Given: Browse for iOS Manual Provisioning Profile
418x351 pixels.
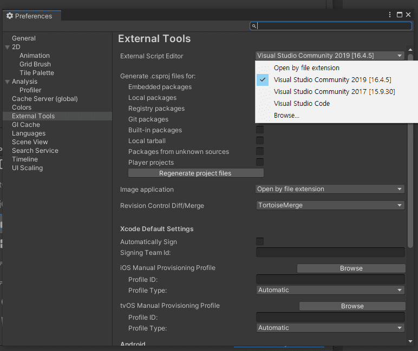Looking at the screenshot, I should (351, 268).
